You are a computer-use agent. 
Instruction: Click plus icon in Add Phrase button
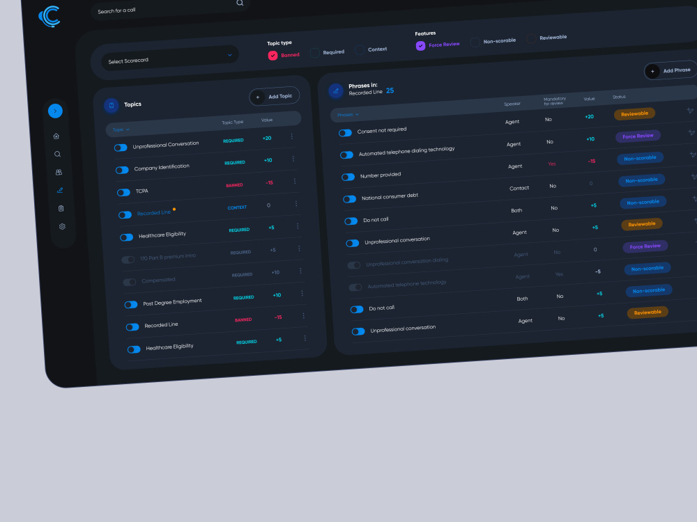tap(652, 71)
